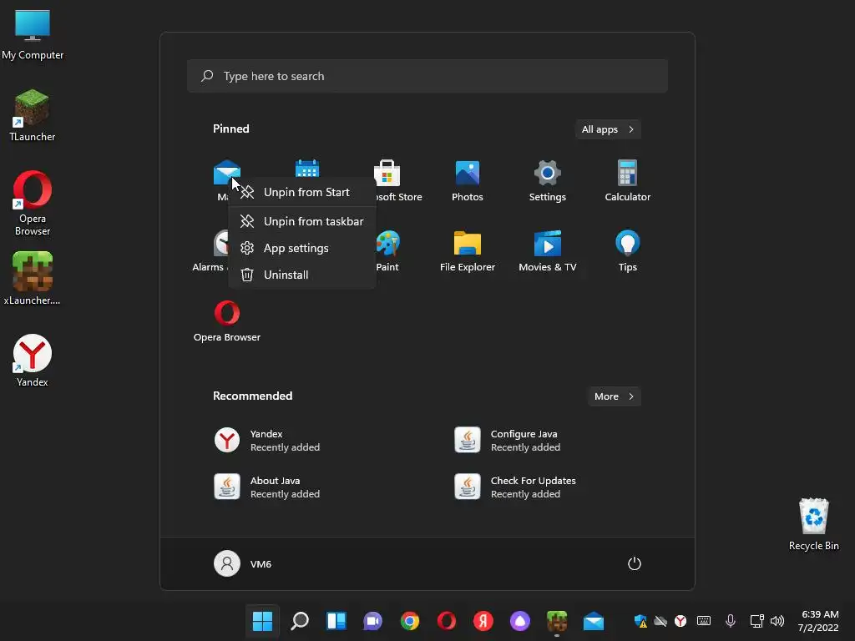The height and width of the screenshot is (641, 855).
Task: Open the Chat taskbar icon
Action: [373, 621]
